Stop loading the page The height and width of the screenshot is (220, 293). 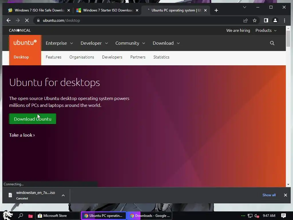[27, 20]
